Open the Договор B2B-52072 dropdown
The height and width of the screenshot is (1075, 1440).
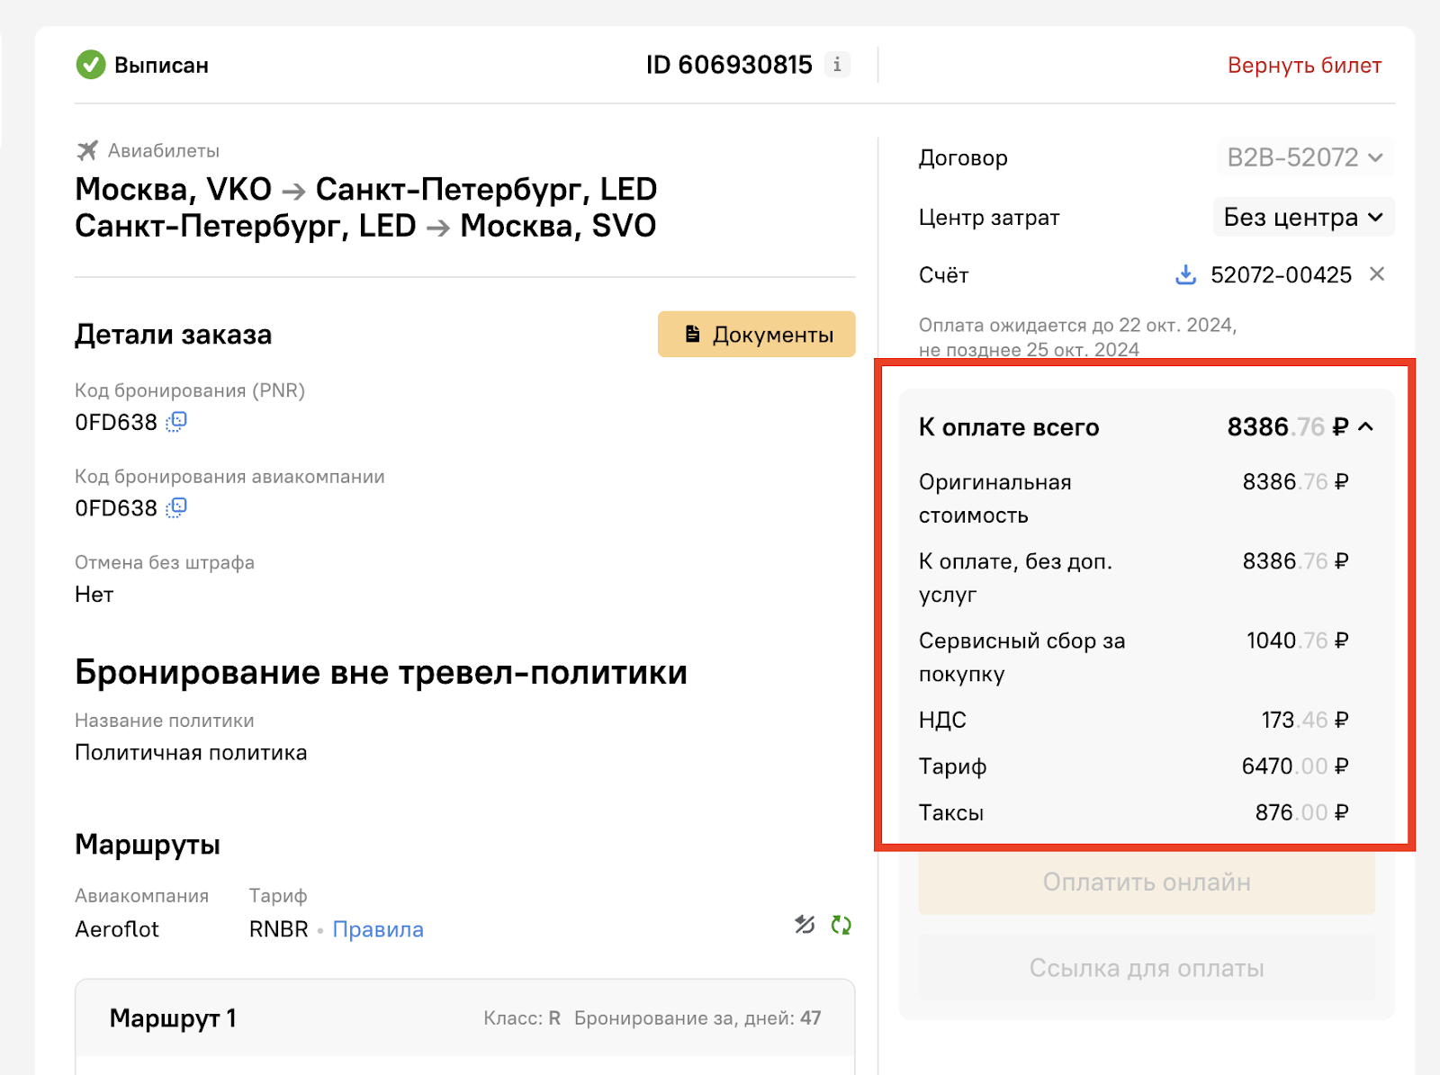coord(1304,157)
